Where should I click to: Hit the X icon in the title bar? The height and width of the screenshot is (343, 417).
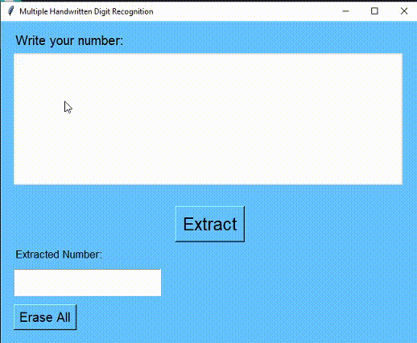pyautogui.click(x=403, y=11)
